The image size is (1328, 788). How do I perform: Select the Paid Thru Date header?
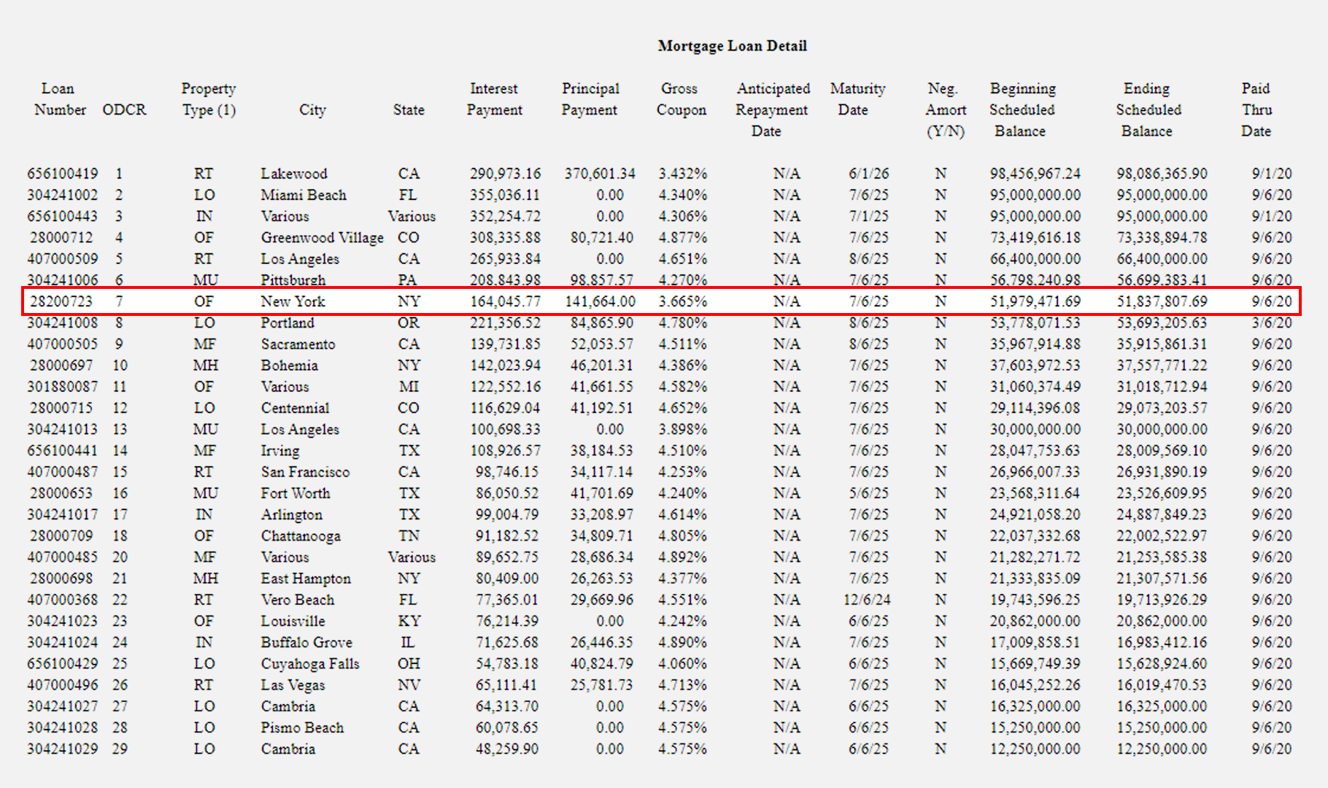[x=1256, y=109]
